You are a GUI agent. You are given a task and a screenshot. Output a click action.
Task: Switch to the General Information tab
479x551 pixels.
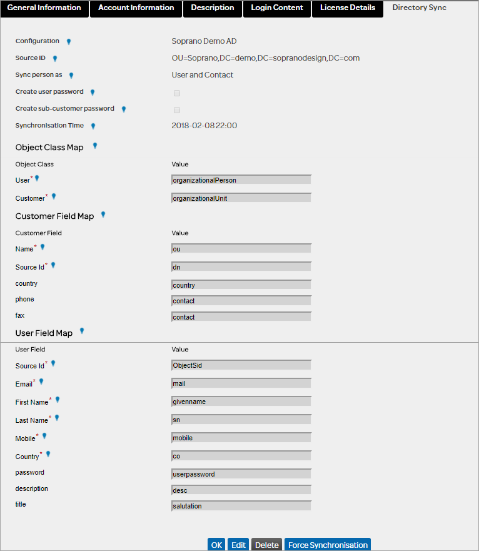click(44, 8)
